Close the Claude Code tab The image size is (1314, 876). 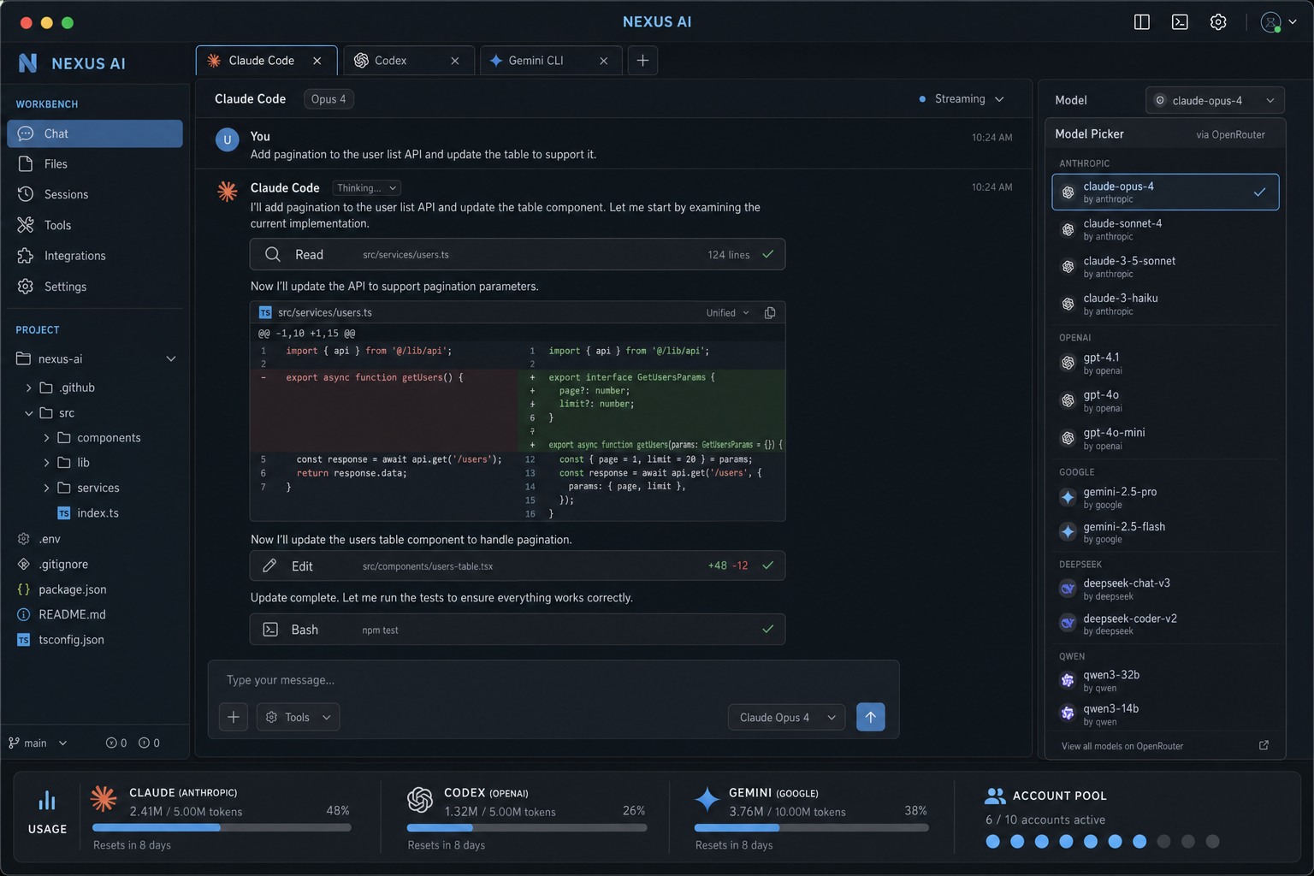[317, 61]
